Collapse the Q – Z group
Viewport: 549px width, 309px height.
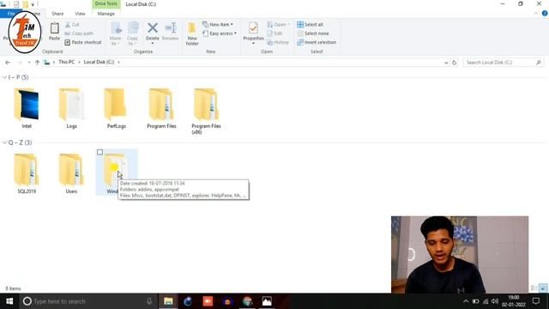coord(4,142)
